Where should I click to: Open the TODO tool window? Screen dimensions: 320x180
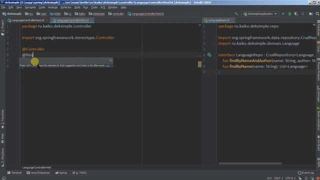tap(79, 173)
